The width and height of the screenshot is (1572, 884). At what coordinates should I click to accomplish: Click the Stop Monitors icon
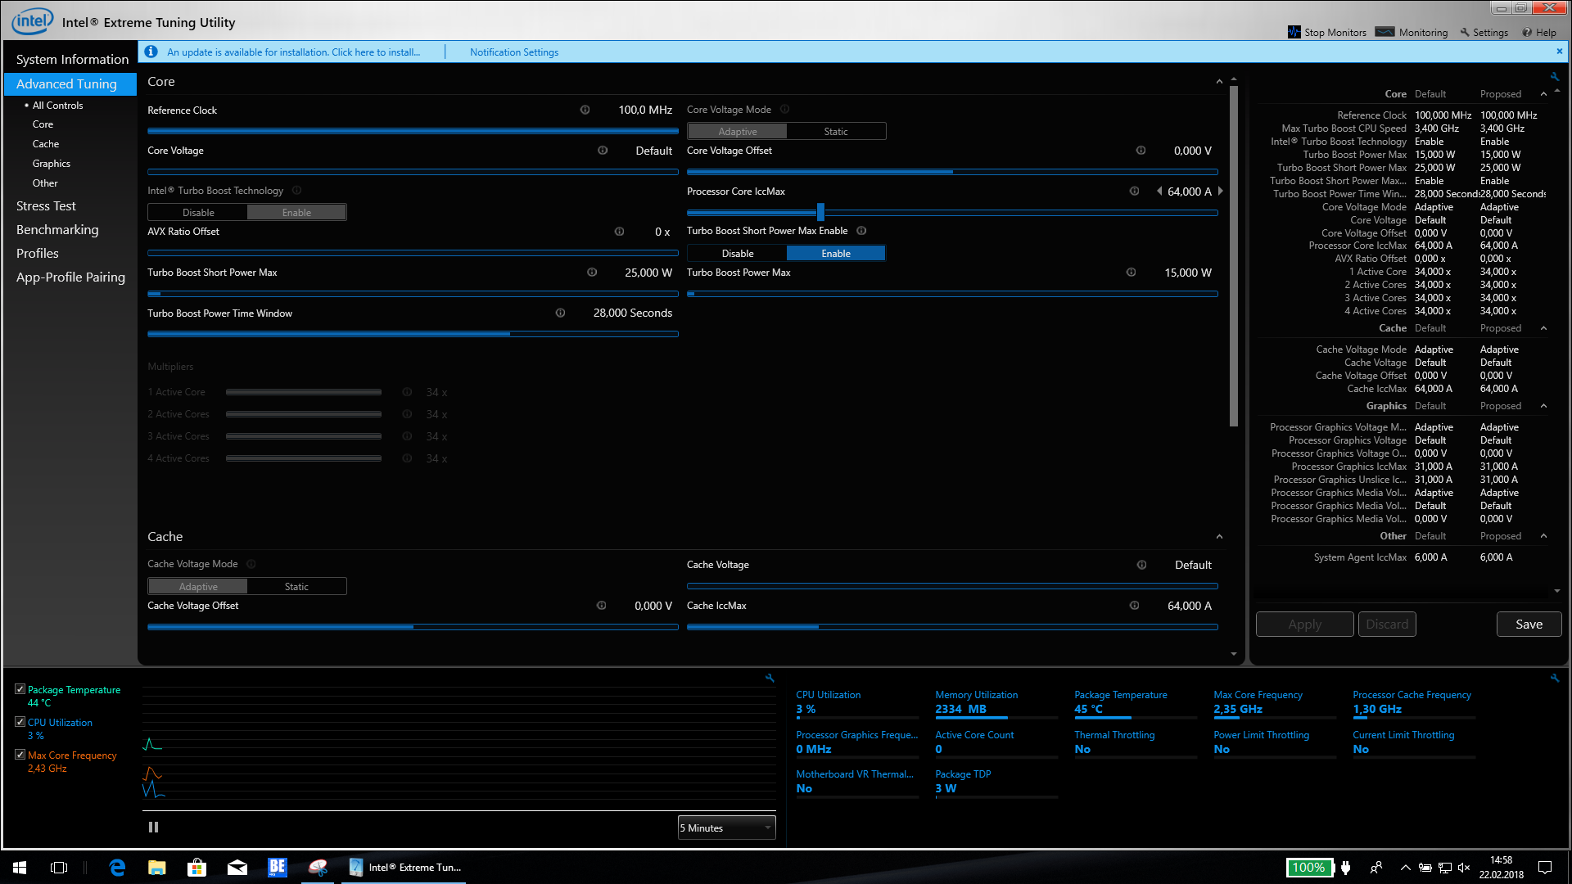[1294, 32]
